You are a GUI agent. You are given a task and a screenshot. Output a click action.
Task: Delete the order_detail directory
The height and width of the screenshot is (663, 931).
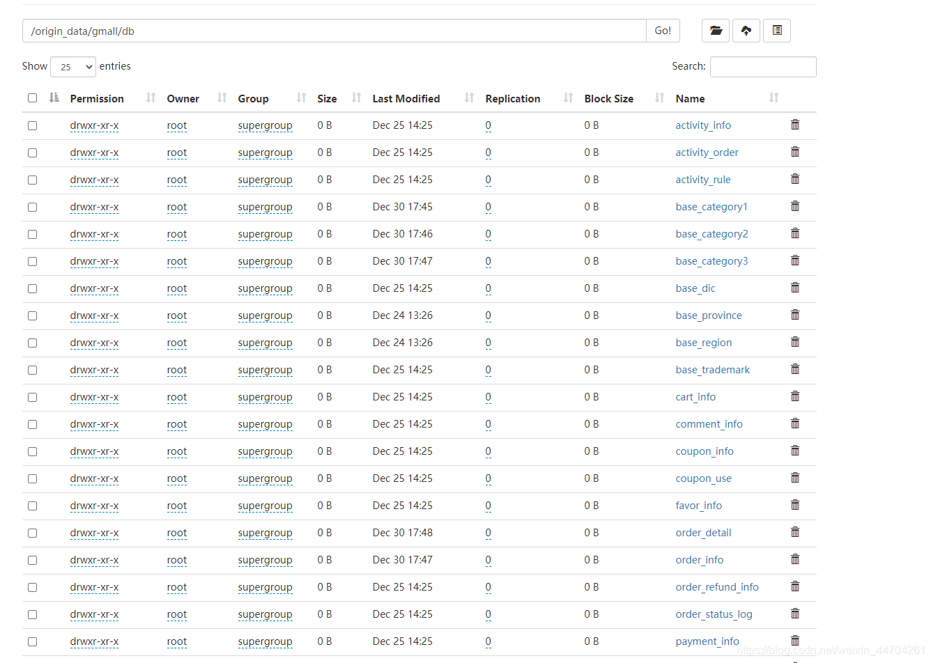[x=795, y=532]
